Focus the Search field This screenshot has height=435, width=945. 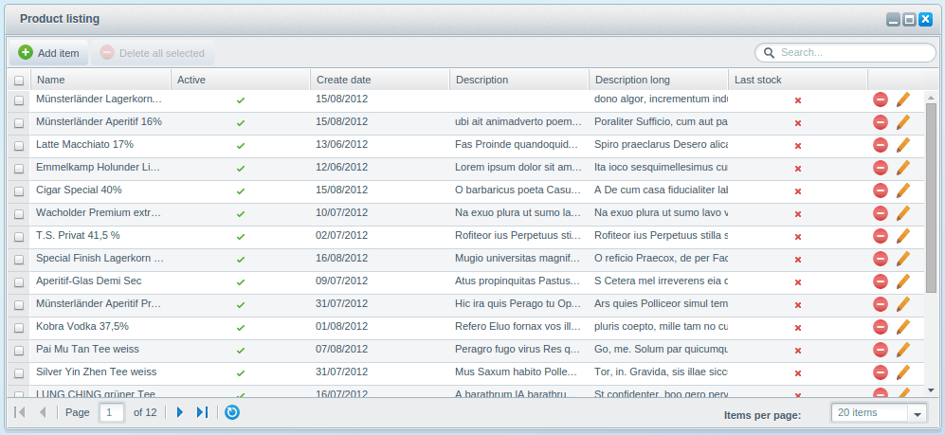[x=845, y=52]
